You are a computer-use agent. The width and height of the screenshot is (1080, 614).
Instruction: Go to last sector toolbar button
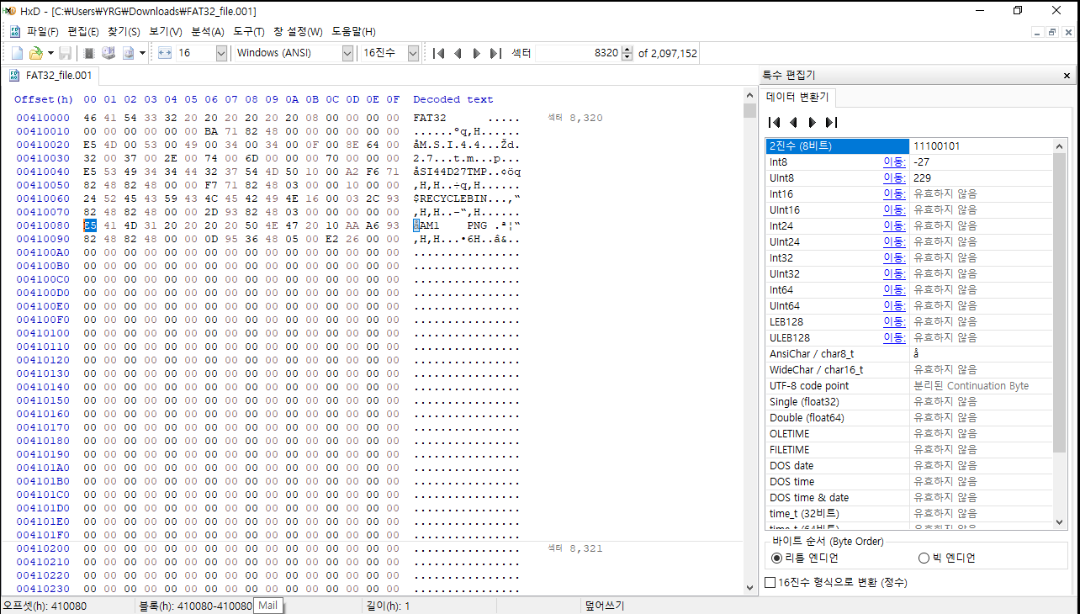point(495,53)
